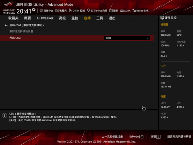This screenshot has height=145, width=193.
Task: Switch to the 监控 tab
Action: point(75,18)
